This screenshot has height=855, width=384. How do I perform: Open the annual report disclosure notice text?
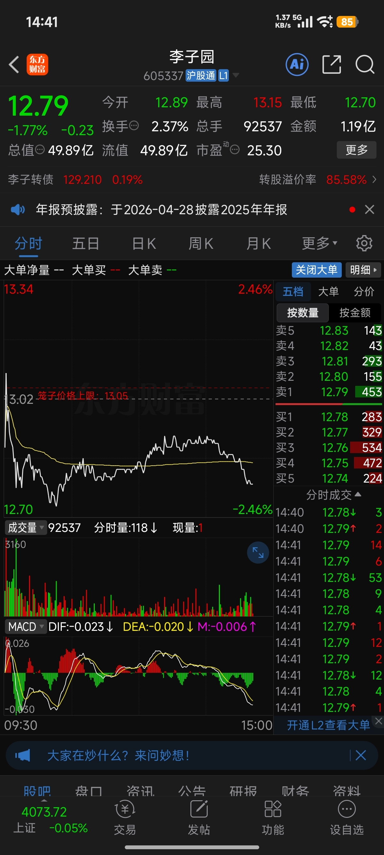coord(161,209)
